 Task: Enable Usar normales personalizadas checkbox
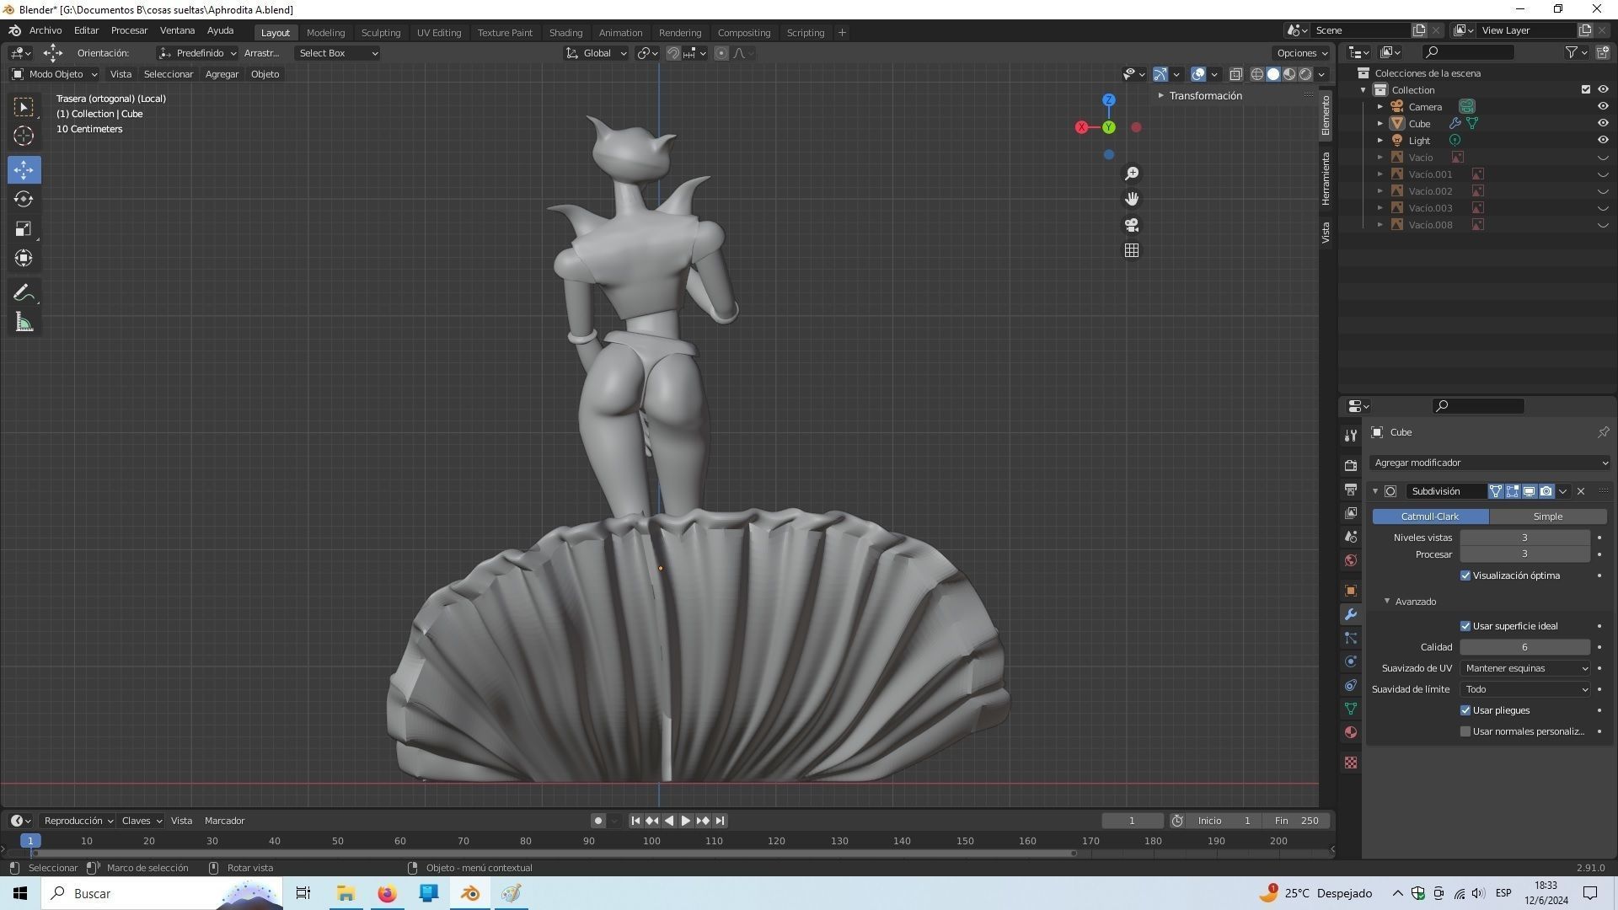(x=1465, y=731)
